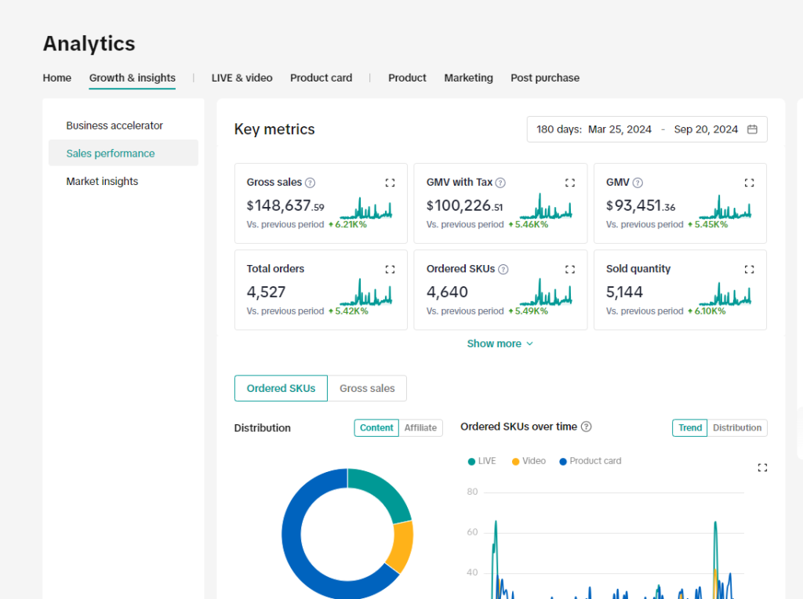Screen dimensions: 803x599
Task: Open Sales performance in the sidebar
Action: point(123,153)
